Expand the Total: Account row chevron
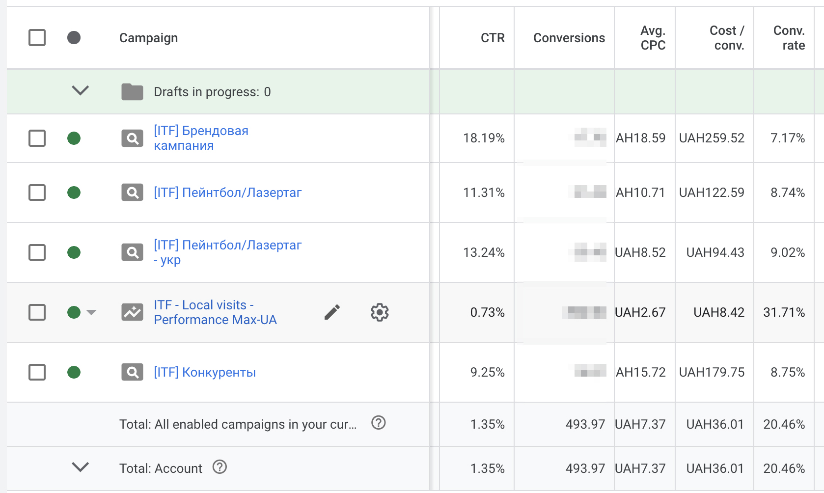 coord(80,467)
